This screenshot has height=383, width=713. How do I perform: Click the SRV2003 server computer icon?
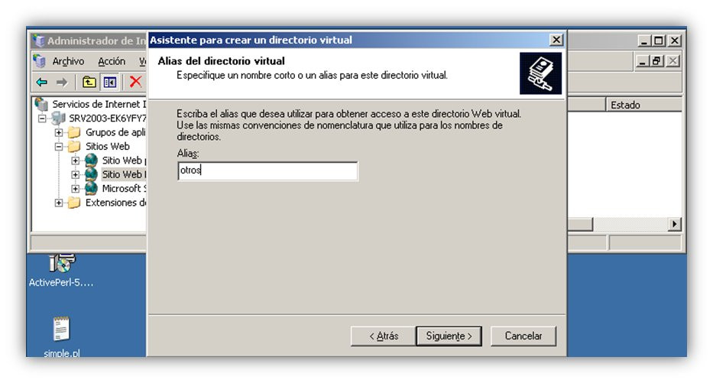pos(58,118)
